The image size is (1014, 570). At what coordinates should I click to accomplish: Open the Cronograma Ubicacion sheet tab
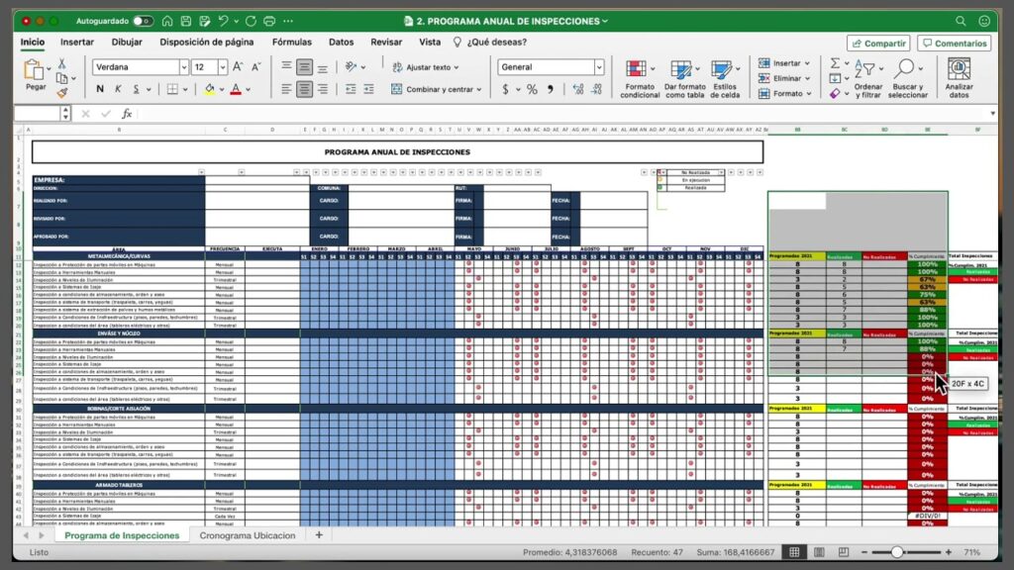[247, 535]
